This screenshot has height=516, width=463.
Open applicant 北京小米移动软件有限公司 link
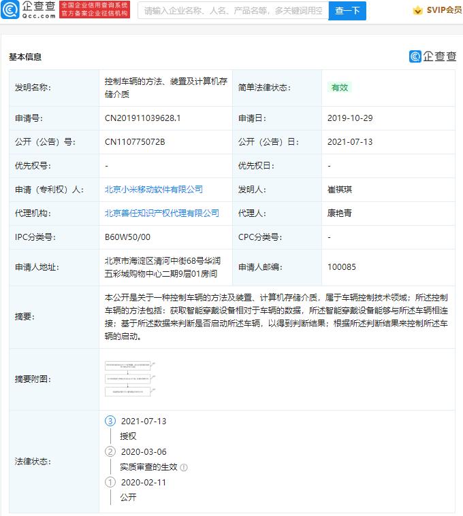(x=154, y=190)
